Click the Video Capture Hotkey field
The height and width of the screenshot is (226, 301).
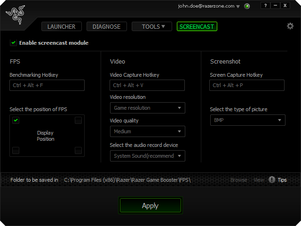click(x=147, y=85)
